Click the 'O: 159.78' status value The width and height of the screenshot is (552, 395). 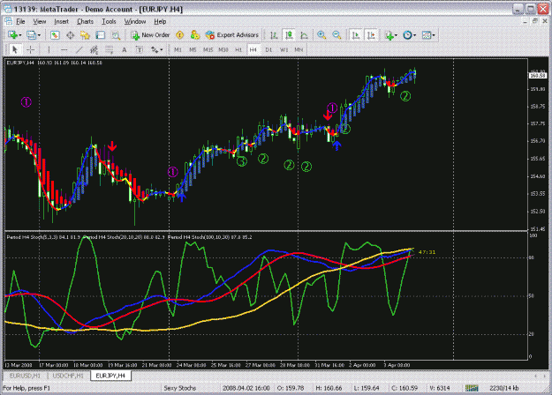[x=291, y=388]
